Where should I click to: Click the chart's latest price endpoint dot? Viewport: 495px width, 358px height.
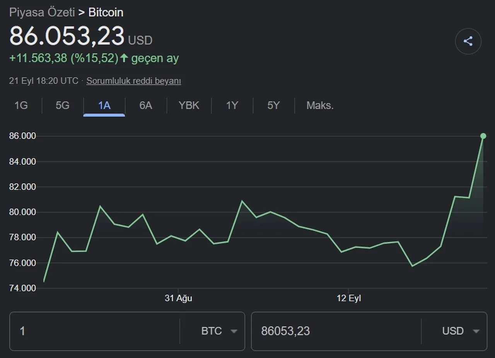click(483, 136)
